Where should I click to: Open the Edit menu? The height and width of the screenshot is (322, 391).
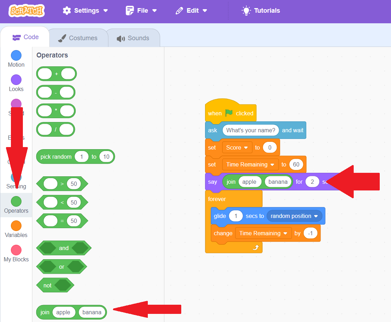191,11
